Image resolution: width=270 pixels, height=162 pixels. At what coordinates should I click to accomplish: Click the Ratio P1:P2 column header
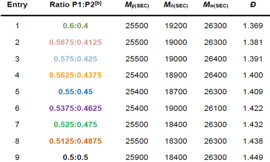pos(75,6)
